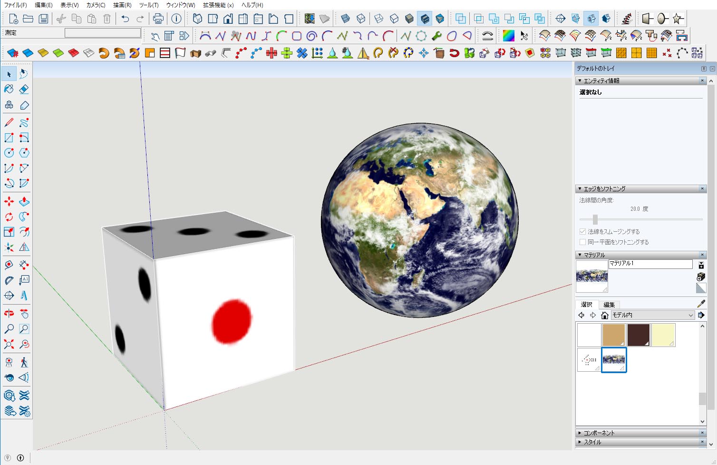Choose the Look Around eye tool
Screen dimensions: 717x465
click(x=9, y=377)
